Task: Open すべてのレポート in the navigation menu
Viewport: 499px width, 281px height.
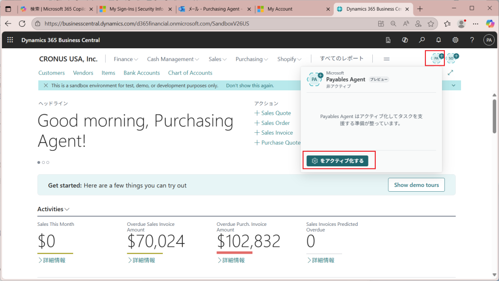Action: point(342,59)
